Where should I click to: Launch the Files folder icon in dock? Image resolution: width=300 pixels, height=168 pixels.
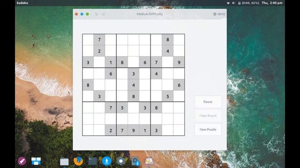[x=64, y=161]
